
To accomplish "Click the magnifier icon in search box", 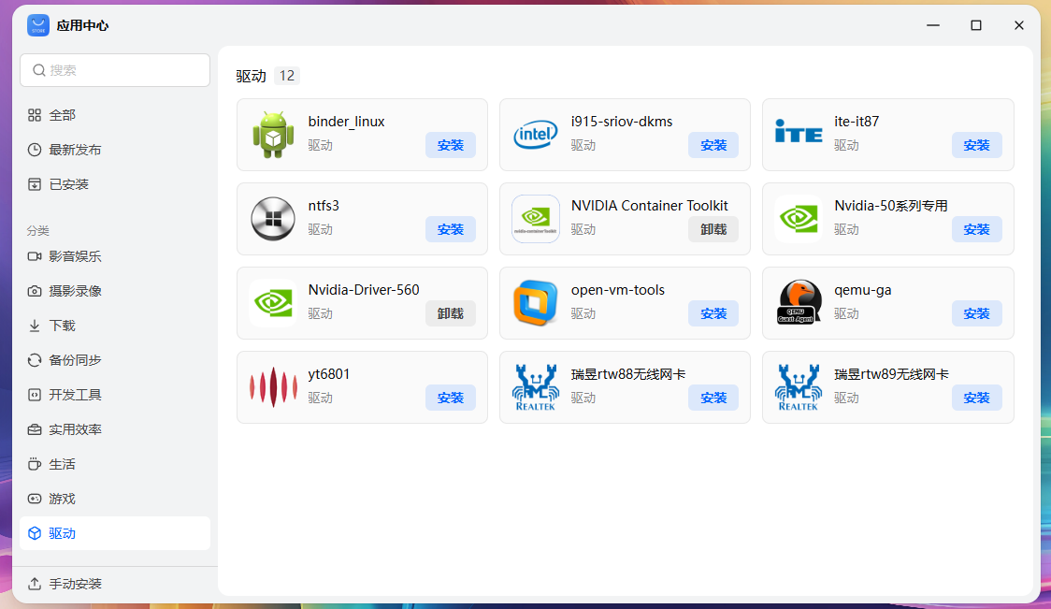I will click(x=39, y=70).
